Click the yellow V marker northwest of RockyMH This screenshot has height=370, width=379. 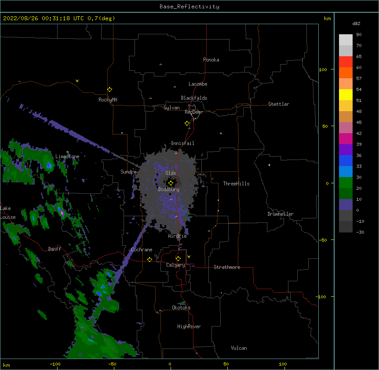click(77, 81)
